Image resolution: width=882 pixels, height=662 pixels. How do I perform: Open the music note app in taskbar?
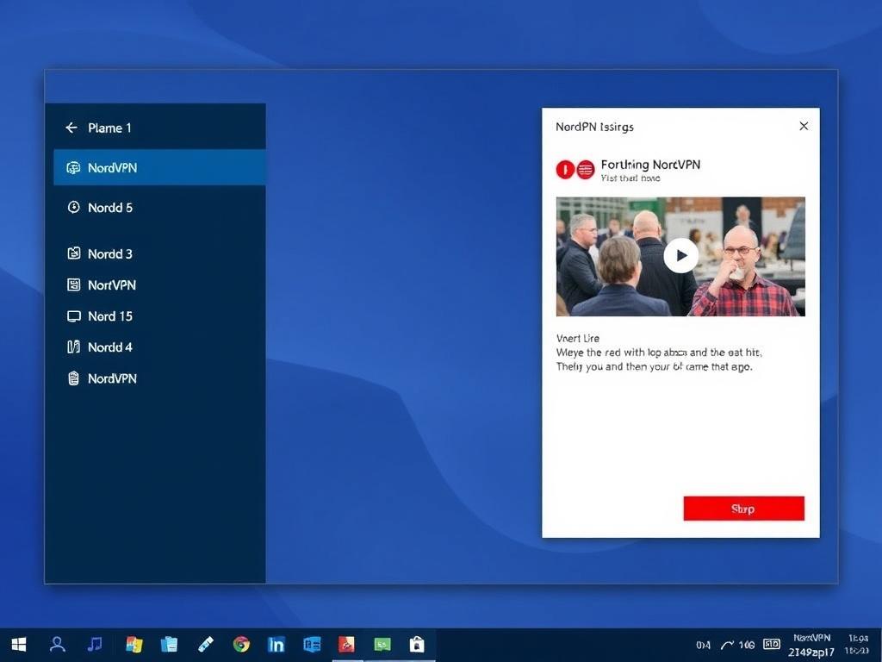pos(95,645)
